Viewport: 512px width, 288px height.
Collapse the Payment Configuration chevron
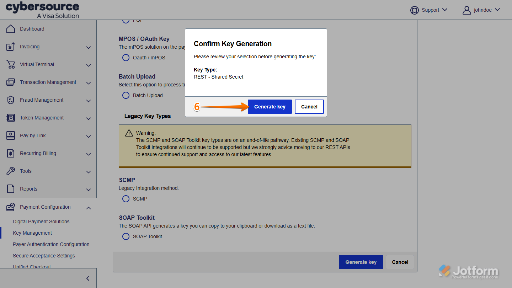pos(89,208)
